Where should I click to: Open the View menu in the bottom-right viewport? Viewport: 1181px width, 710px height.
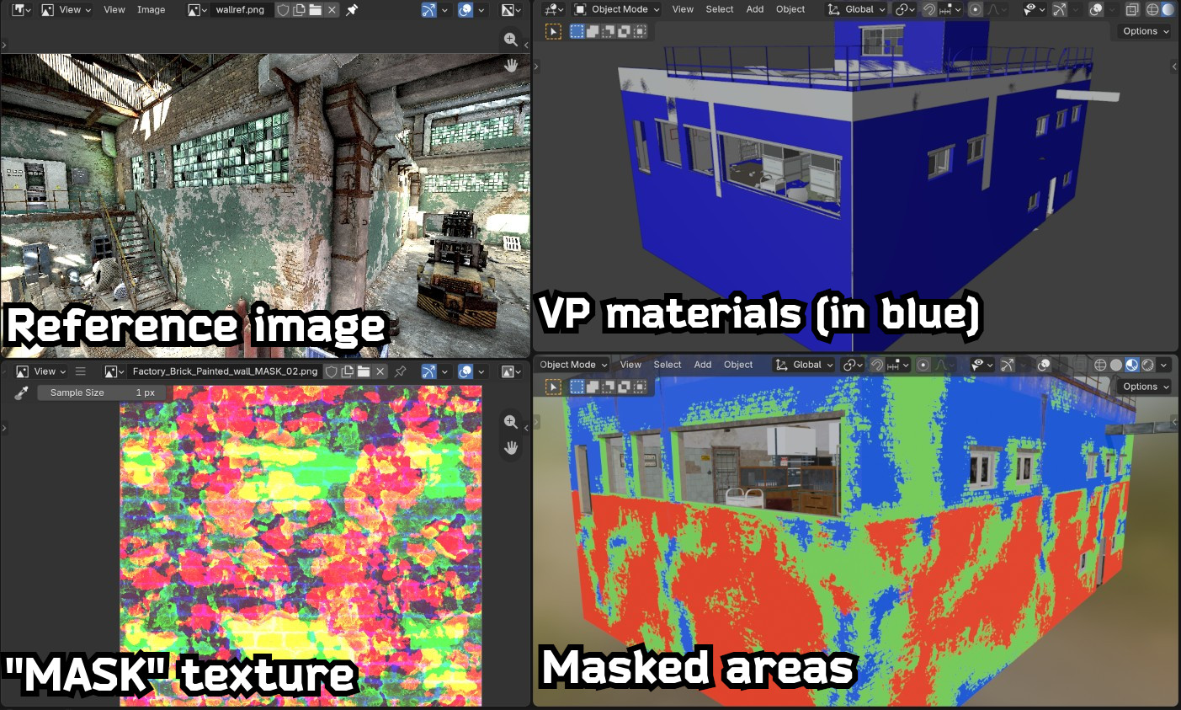tap(630, 365)
